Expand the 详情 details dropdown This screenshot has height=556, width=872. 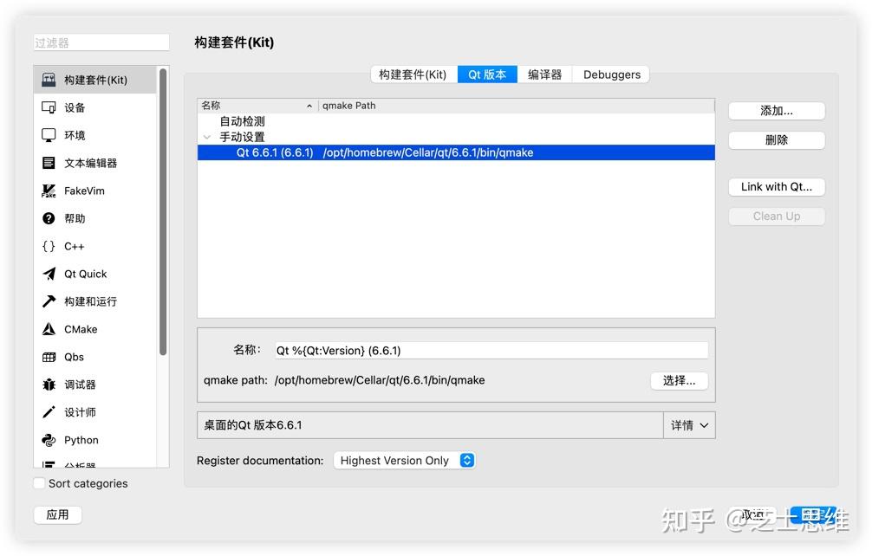(x=689, y=425)
